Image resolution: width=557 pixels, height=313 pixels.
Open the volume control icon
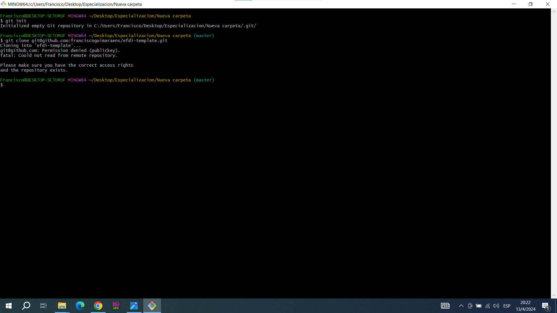[496, 306]
